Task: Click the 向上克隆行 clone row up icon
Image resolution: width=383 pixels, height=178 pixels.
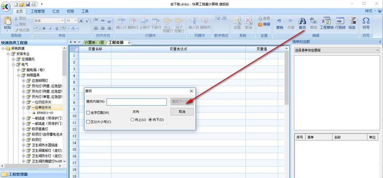Action: [167, 25]
